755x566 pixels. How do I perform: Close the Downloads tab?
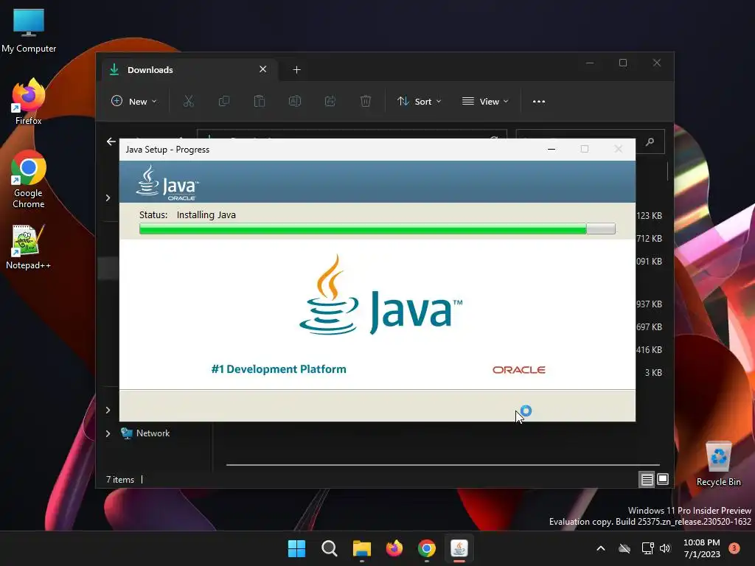tap(263, 69)
